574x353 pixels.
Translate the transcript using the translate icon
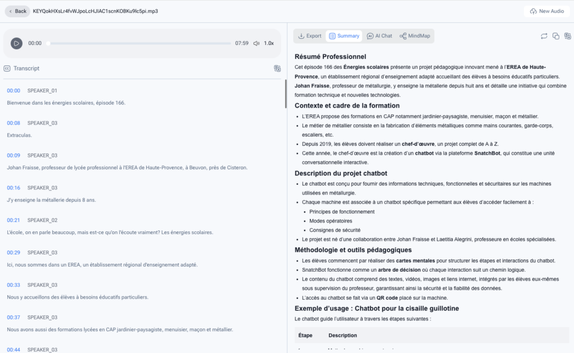tap(277, 68)
